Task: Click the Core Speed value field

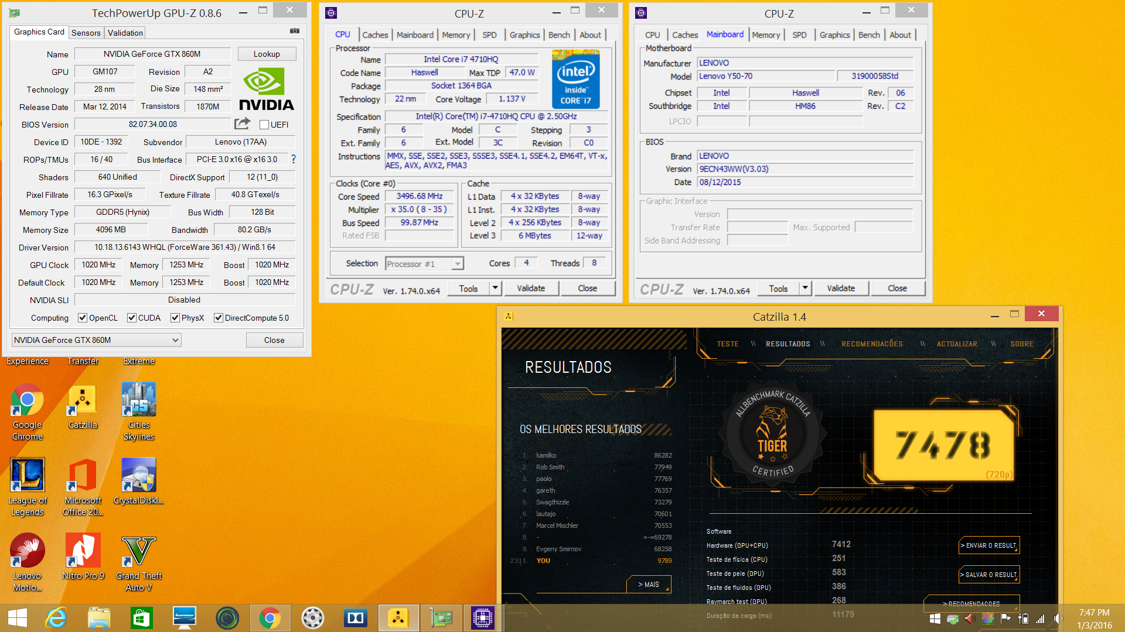Action: (420, 196)
